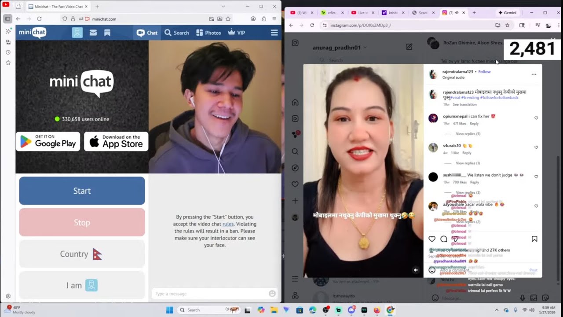Toggle the Firefox sidebar button
563x317 pixels.
[7, 19]
